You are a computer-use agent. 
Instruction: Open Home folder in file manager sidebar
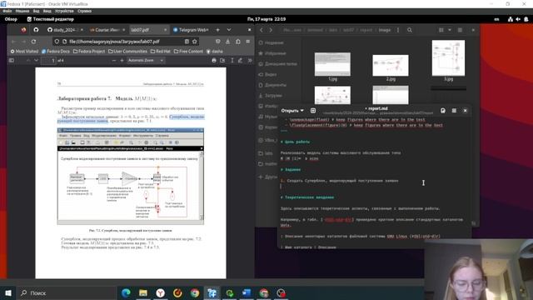277,64
